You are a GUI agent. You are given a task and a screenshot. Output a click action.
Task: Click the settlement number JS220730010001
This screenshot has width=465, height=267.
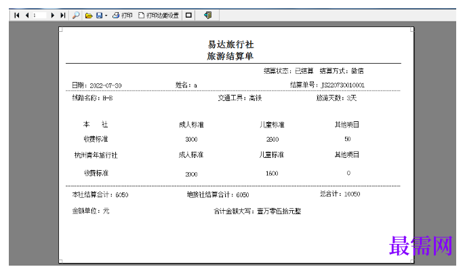coord(343,85)
